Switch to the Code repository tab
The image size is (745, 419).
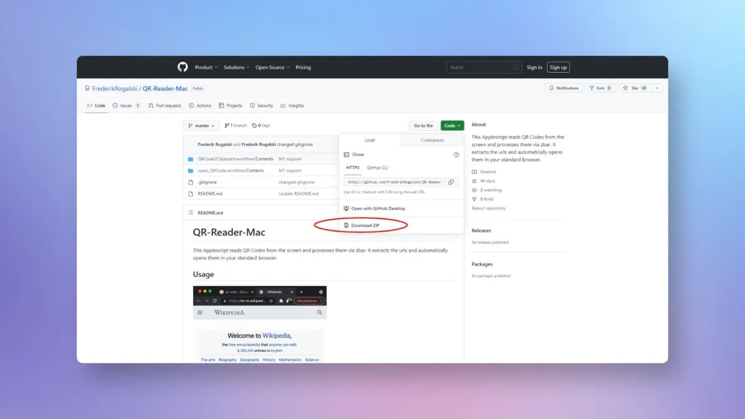[96, 106]
